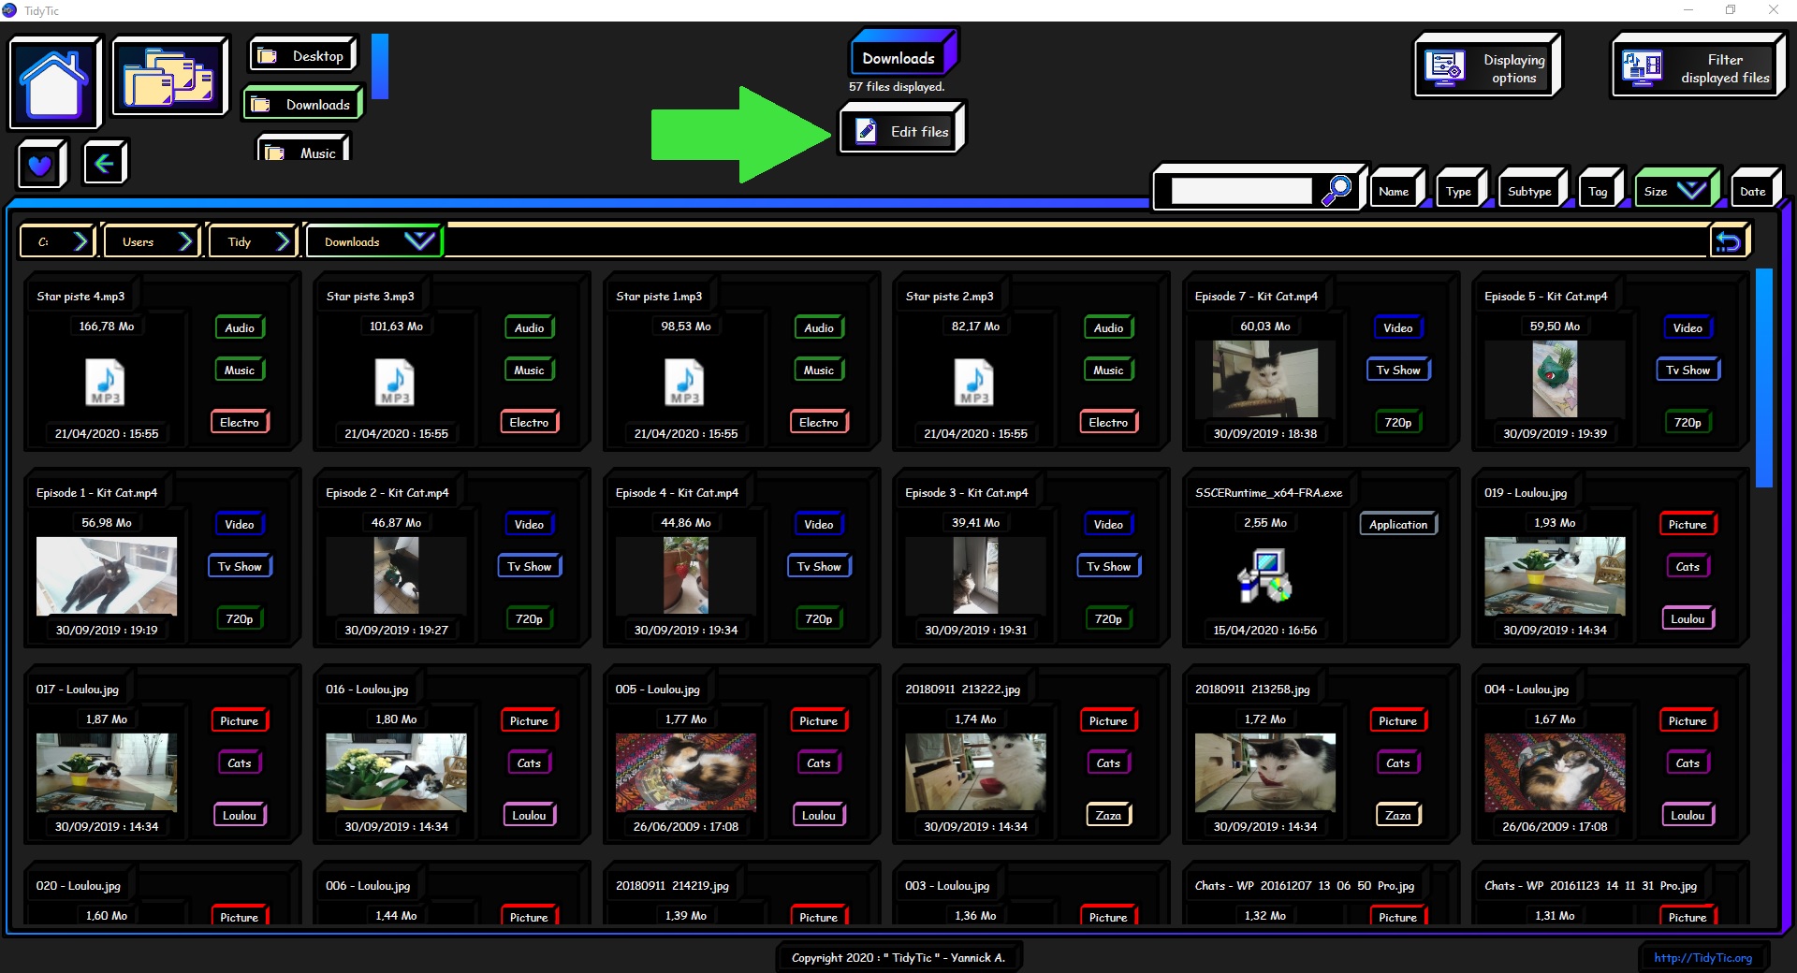Click Video tag on Episode 4 - Kit Cat.mp4

pyautogui.click(x=819, y=524)
